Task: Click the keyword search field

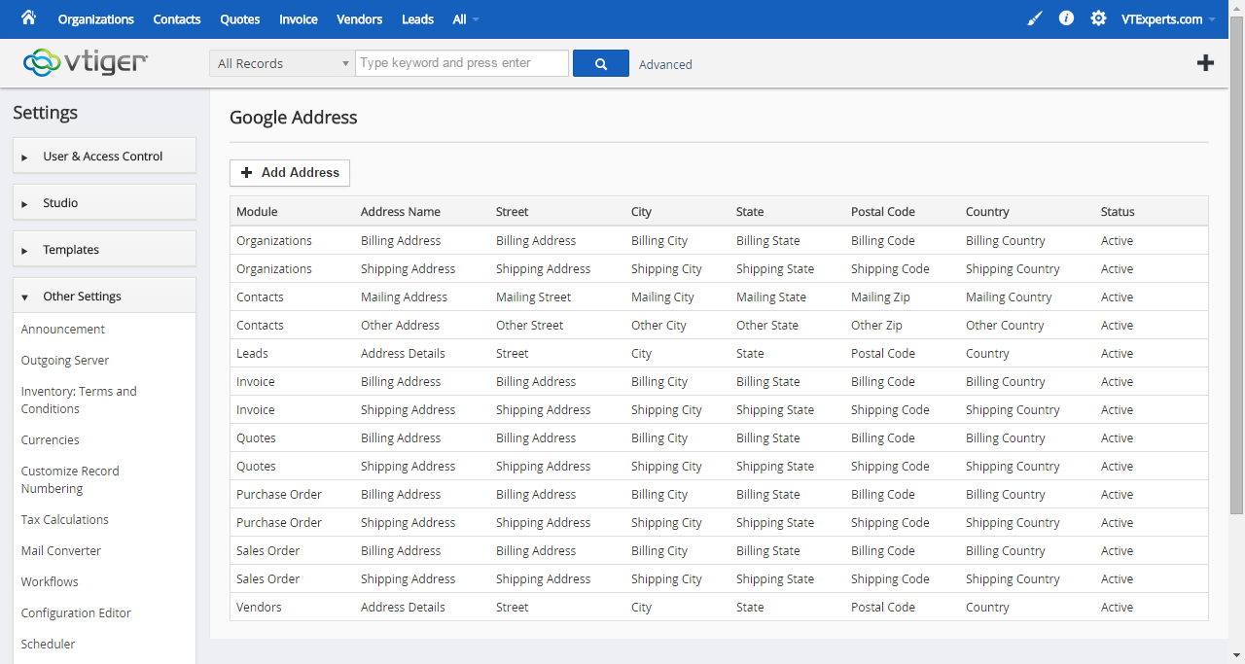Action: pyautogui.click(x=462, y=63)
